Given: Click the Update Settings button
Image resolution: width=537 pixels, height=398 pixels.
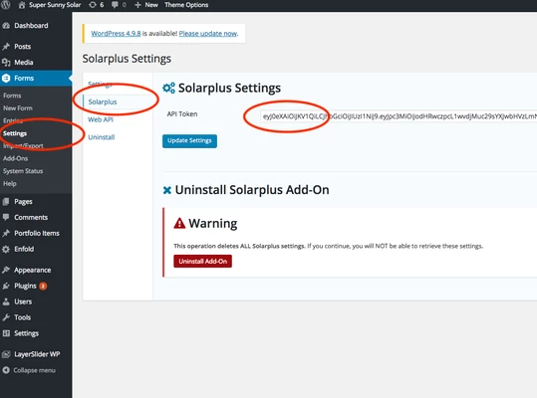Looking at the screenshot, I should point(189,141).
